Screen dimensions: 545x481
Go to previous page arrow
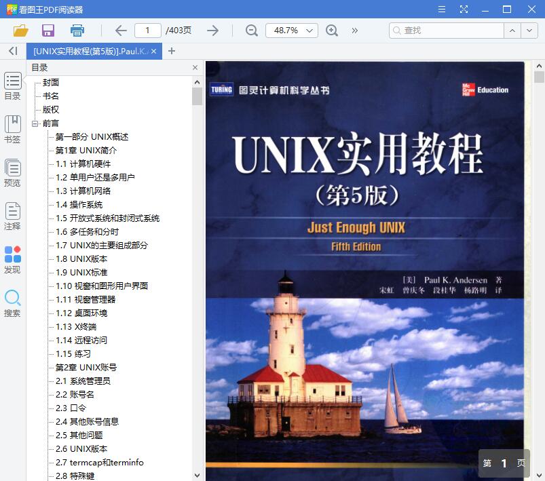pos(121,31)
